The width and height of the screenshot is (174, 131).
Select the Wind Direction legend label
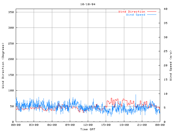click(x=132, y=11)
